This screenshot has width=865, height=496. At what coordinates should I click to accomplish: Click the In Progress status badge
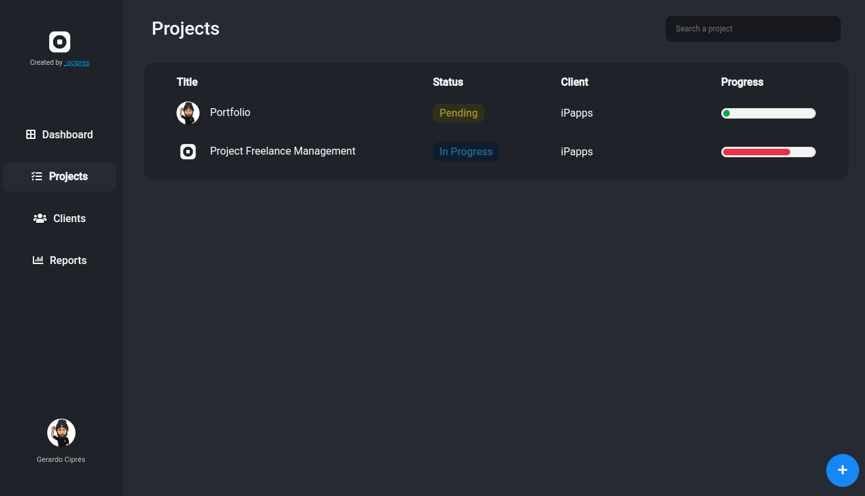pyautogui.click(x=465, y=152)
